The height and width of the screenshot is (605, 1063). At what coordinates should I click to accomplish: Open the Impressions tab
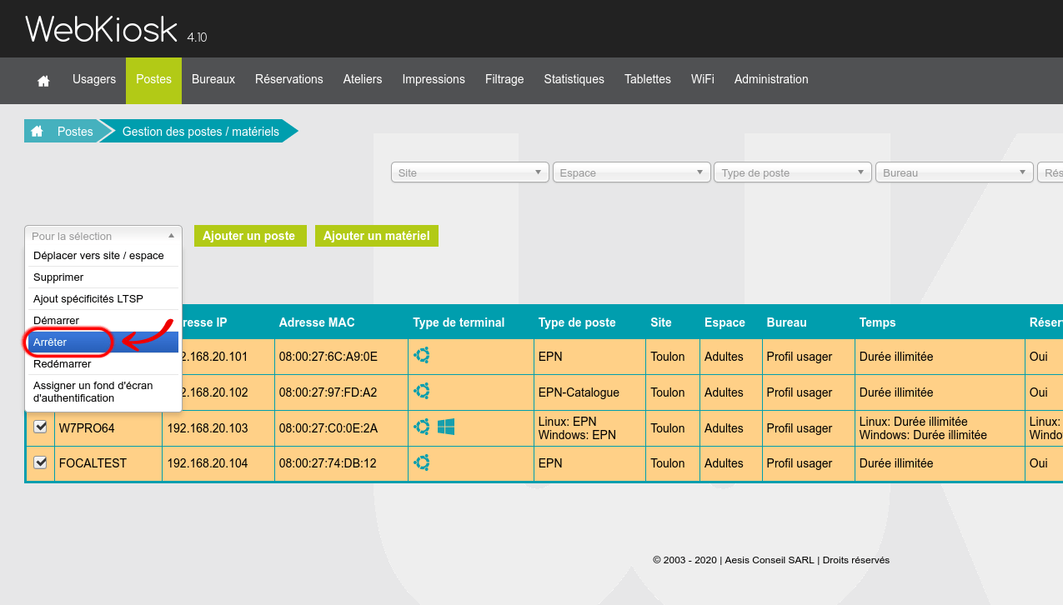click(434, 80)
